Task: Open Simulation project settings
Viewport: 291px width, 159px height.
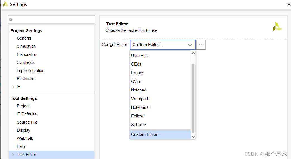Action: pyautogui.click(x=26, y=46)
